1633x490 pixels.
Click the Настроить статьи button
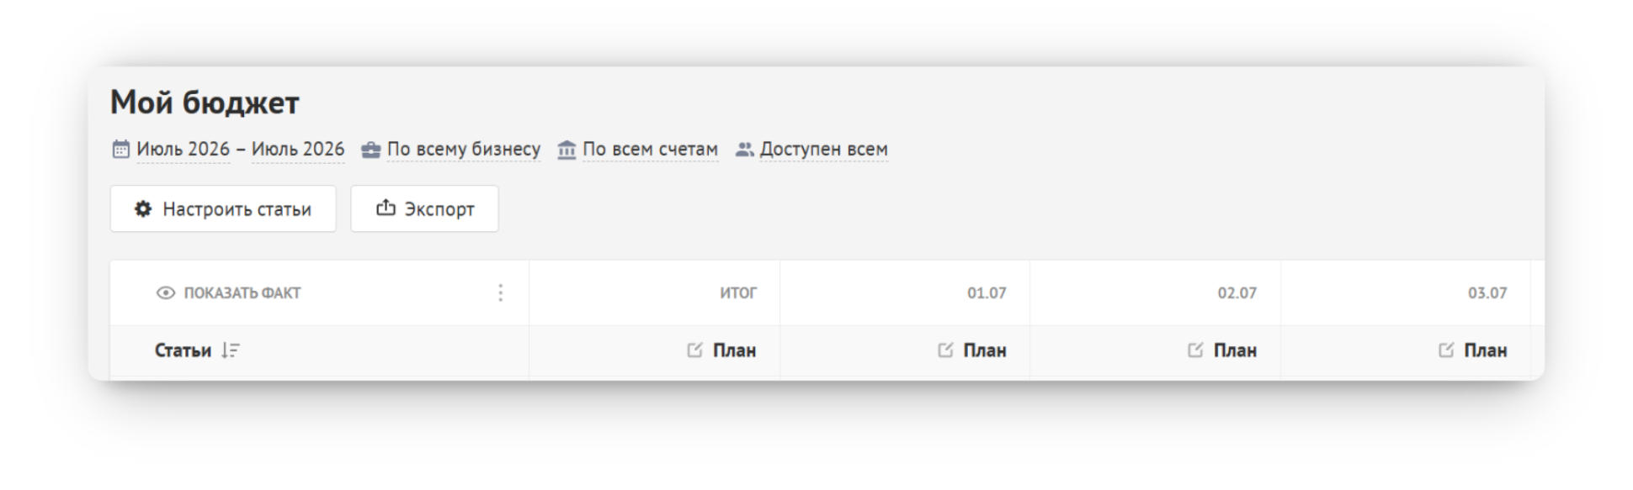click(x=223, y=208)
